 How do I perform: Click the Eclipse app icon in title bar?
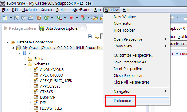pyautogui.click(x=2, y=3)
